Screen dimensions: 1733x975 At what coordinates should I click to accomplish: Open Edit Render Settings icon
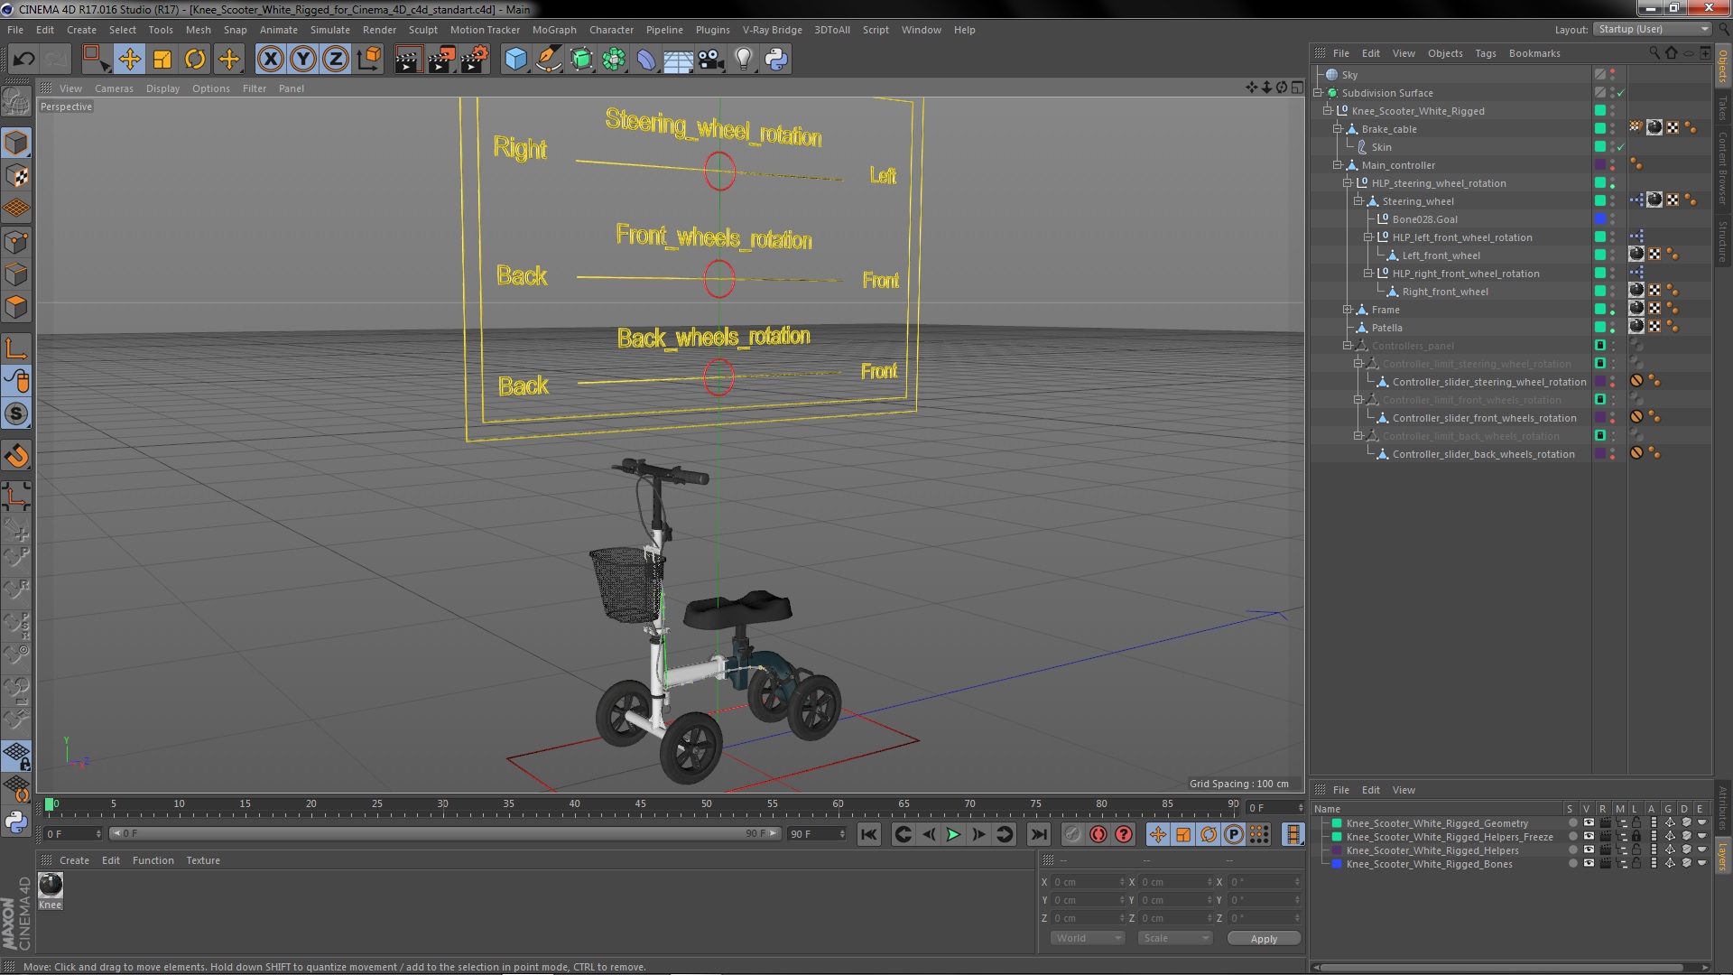[x=474, y=60]
